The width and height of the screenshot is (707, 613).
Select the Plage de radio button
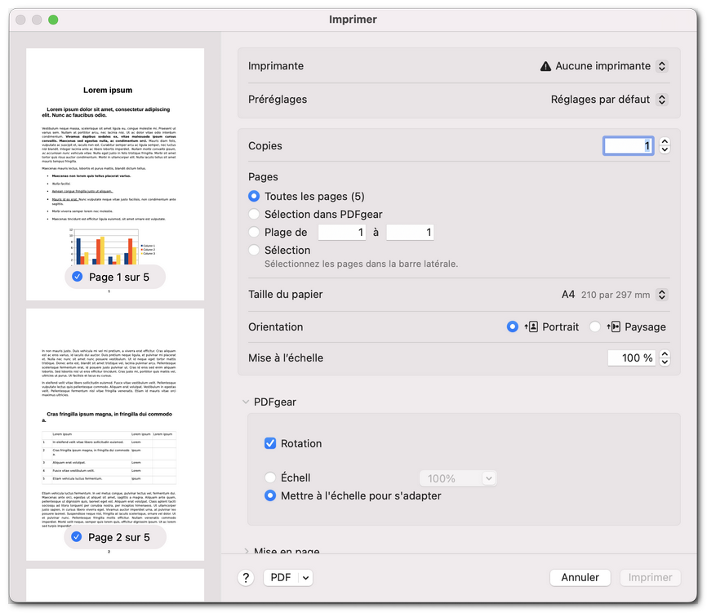coord(254,233)
